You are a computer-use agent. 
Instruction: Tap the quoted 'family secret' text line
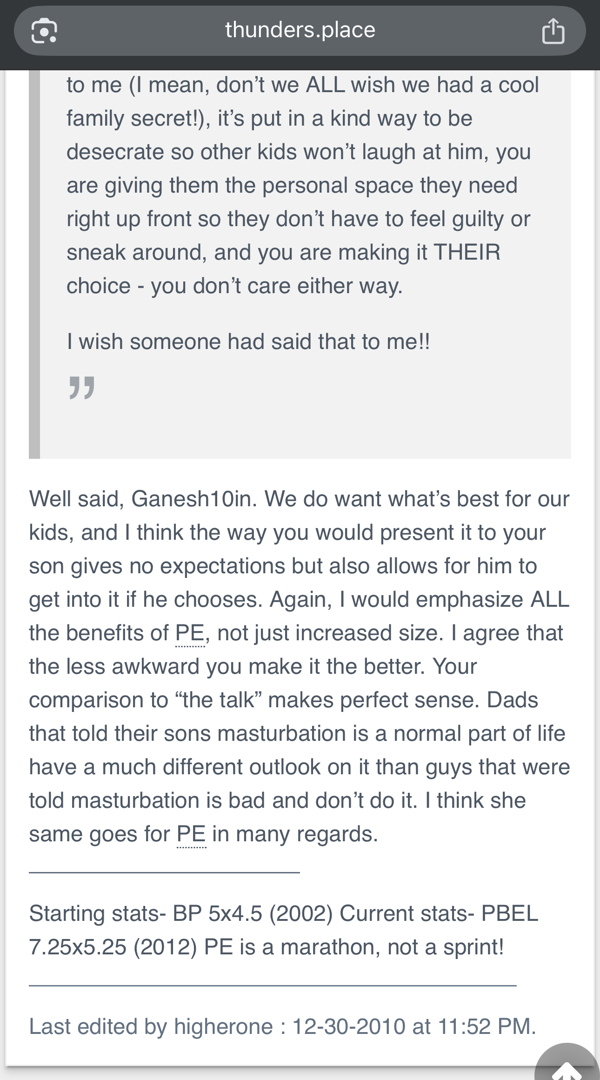pyautogui.click(x=269, y=119)
